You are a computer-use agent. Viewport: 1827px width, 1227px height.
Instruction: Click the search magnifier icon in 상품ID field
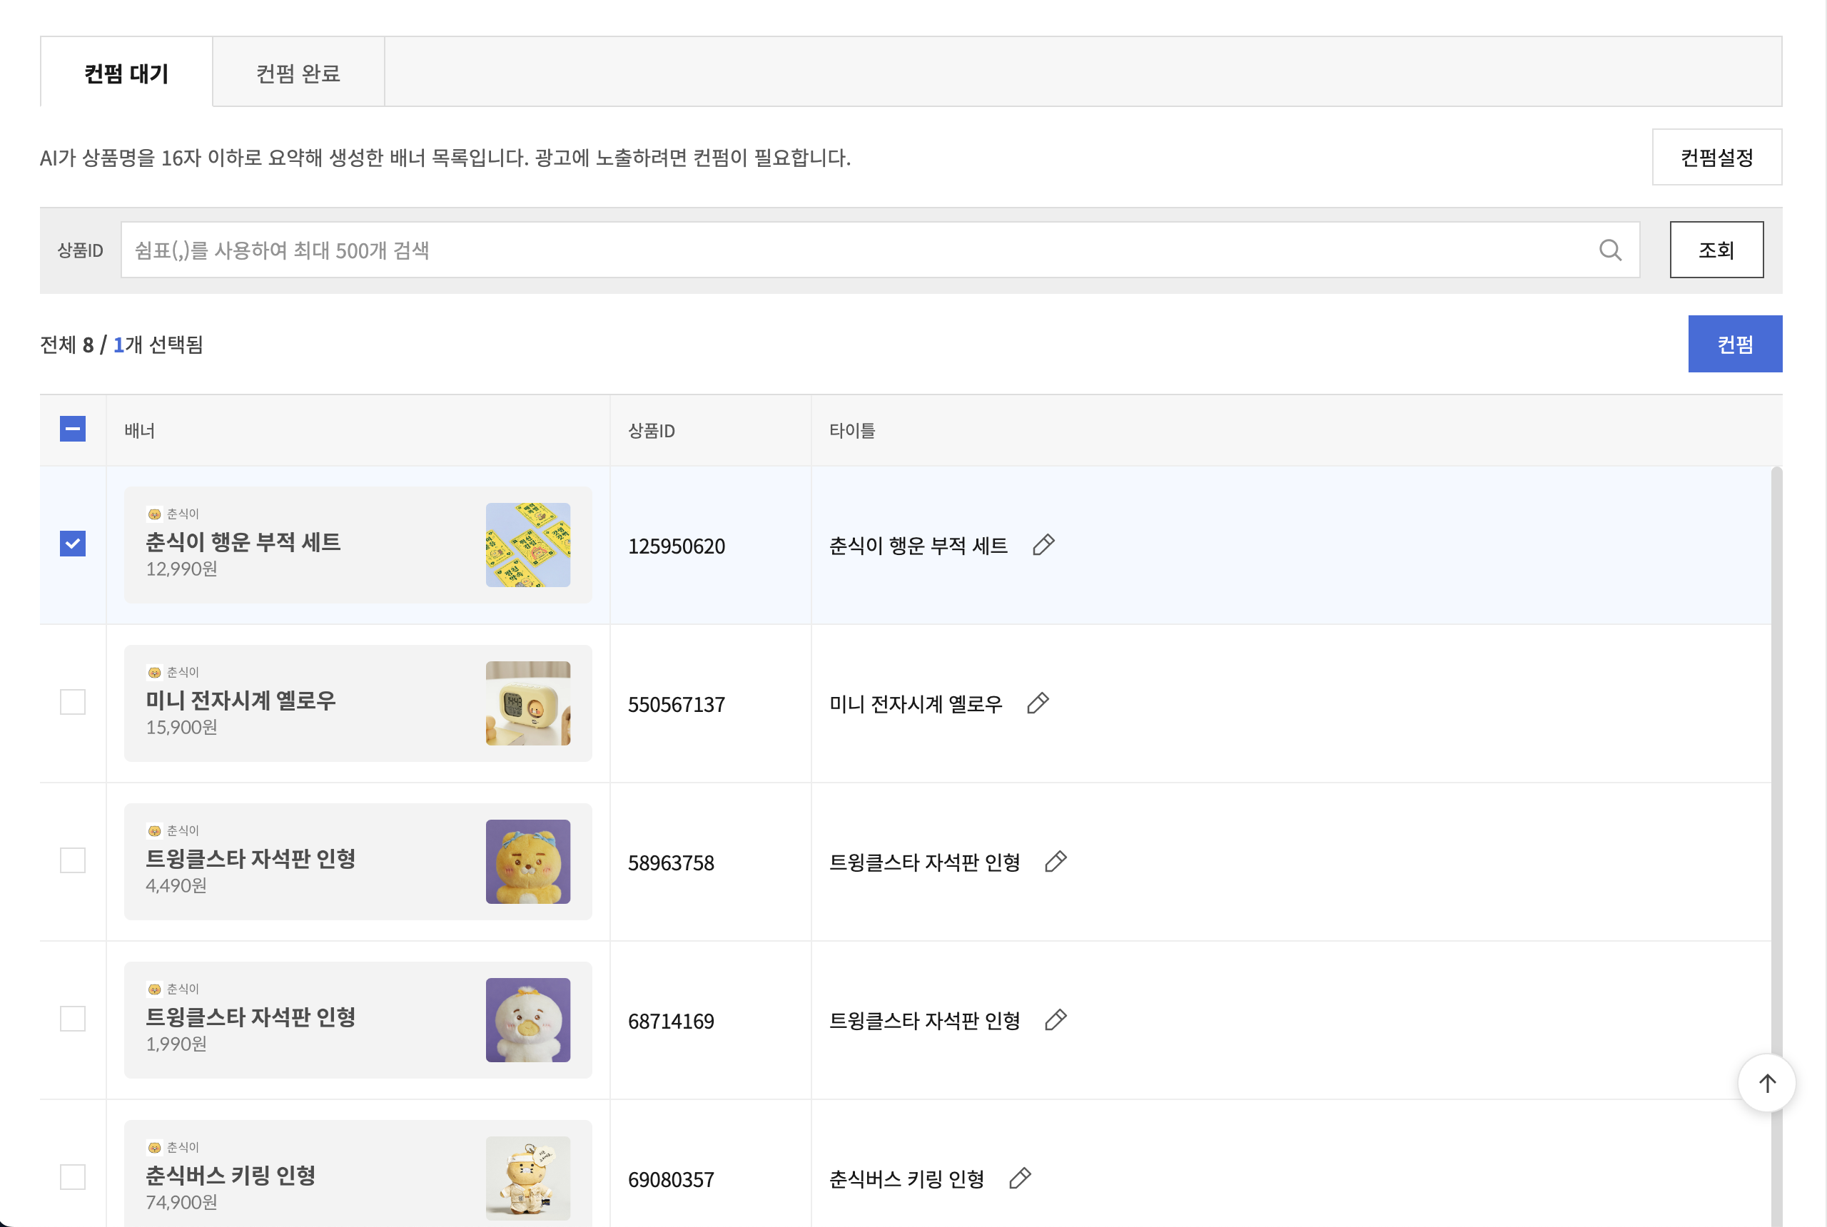pos(1609,250)
